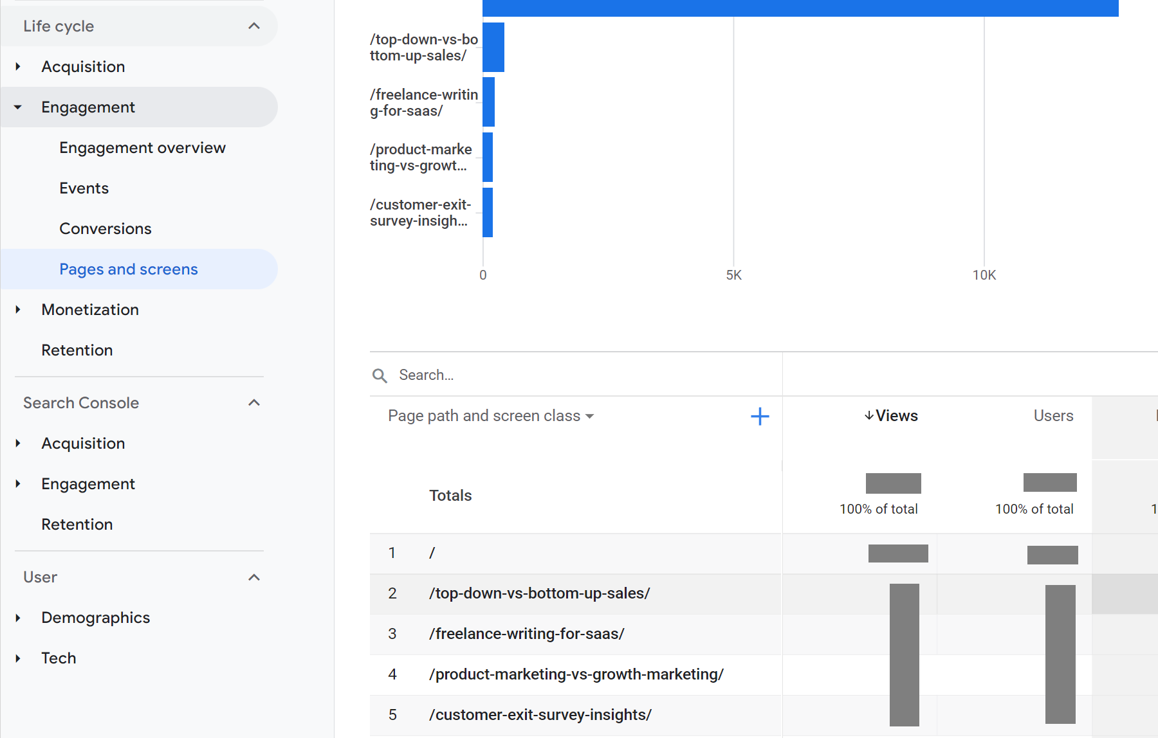Open Life cycle Retention report
Viewport: 1158px width, 738px height.
pyautogui.click(x=77, y=350)
